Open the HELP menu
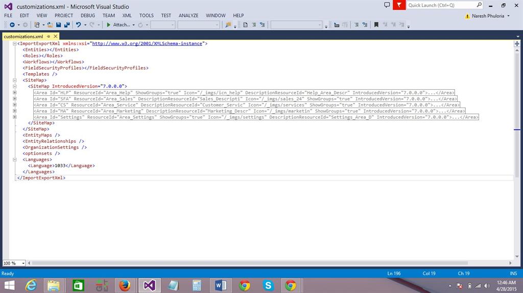Viewport: 523px width, 293px height. [239, 16]
